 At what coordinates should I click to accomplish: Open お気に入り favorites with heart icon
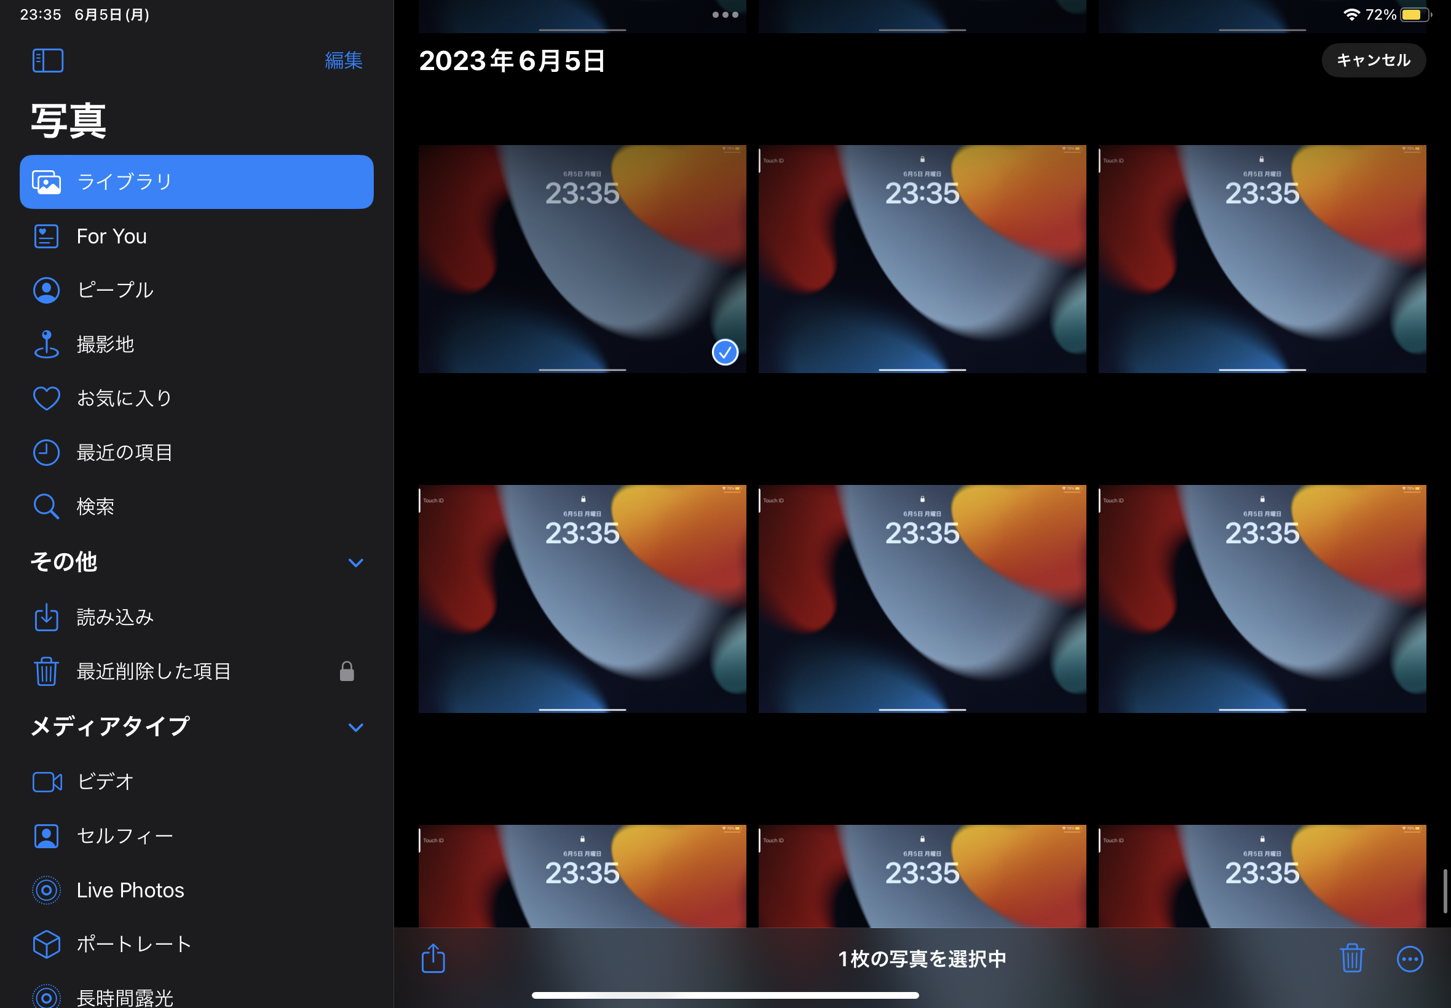[124, 398]
